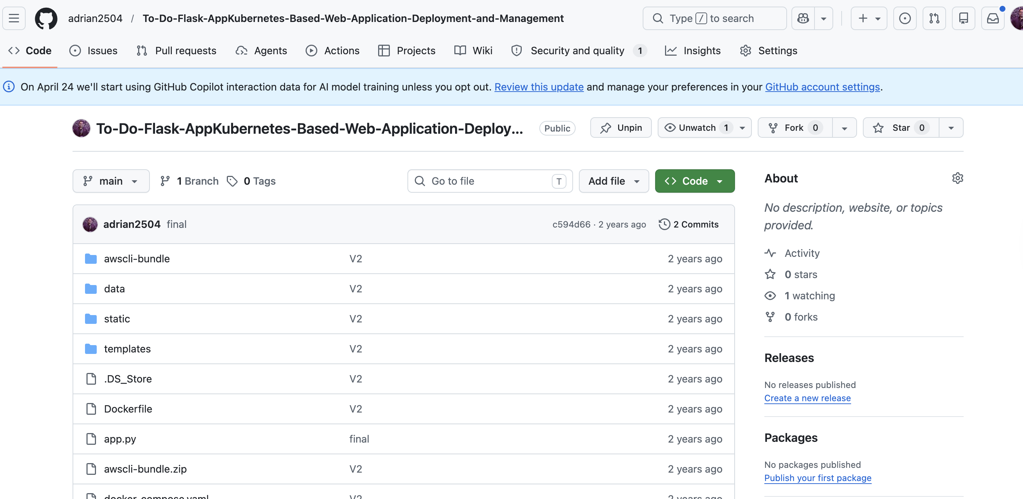Switch to the Code tab

tap(30, 51)
